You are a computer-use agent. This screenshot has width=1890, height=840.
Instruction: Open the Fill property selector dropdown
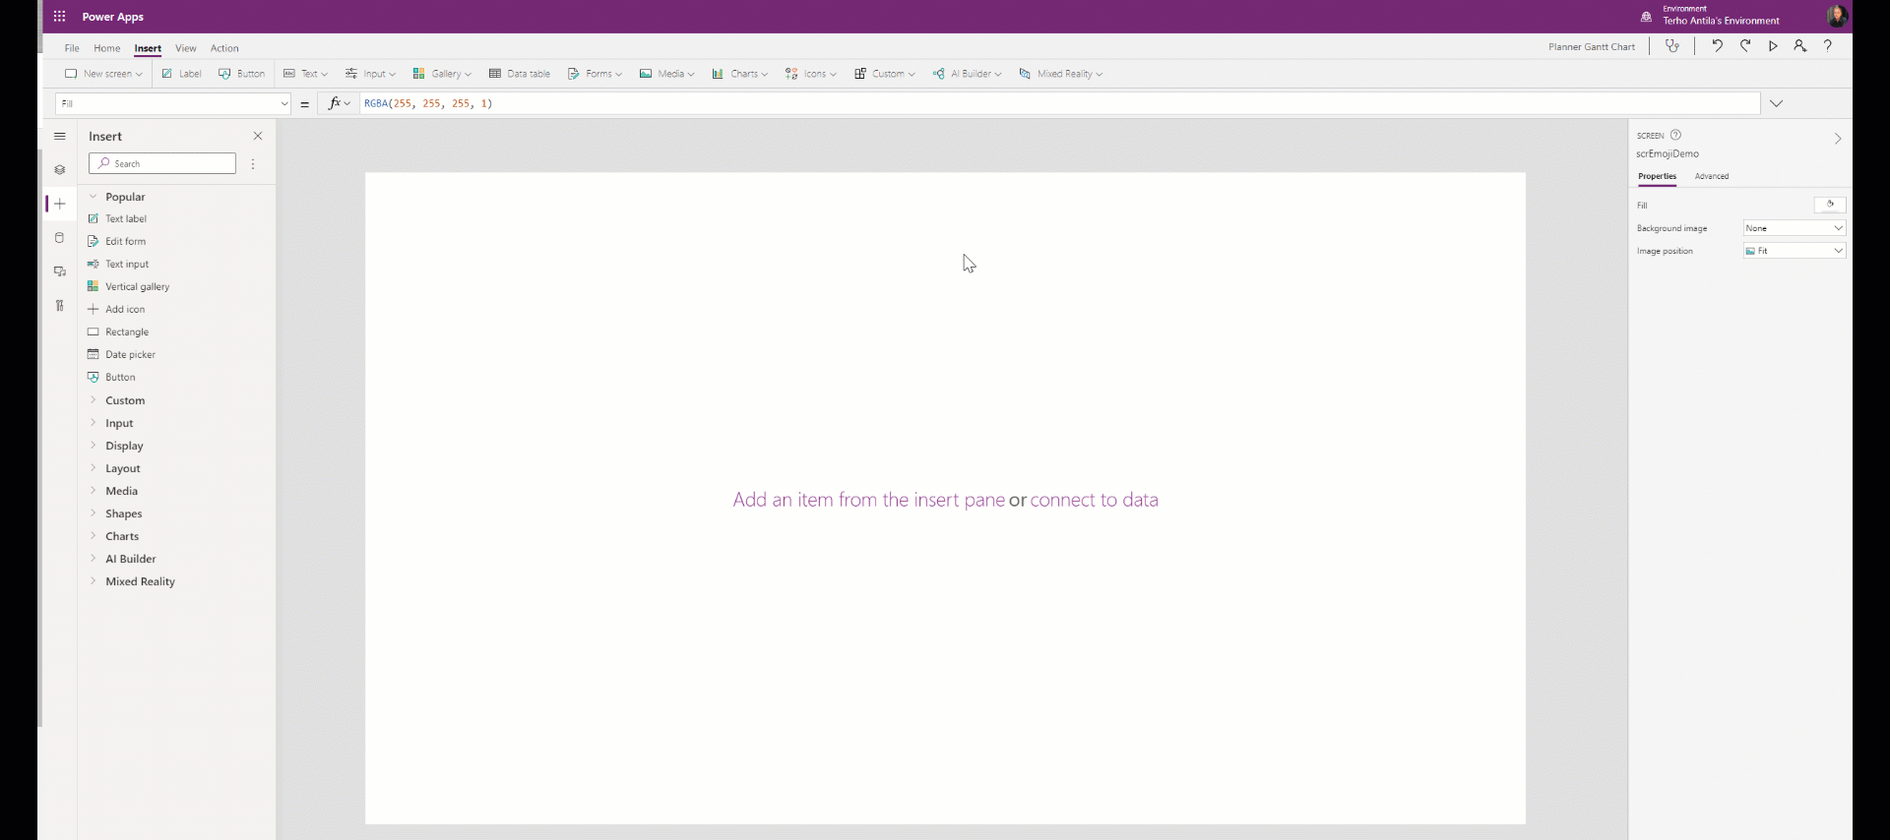tap(173, 103)
